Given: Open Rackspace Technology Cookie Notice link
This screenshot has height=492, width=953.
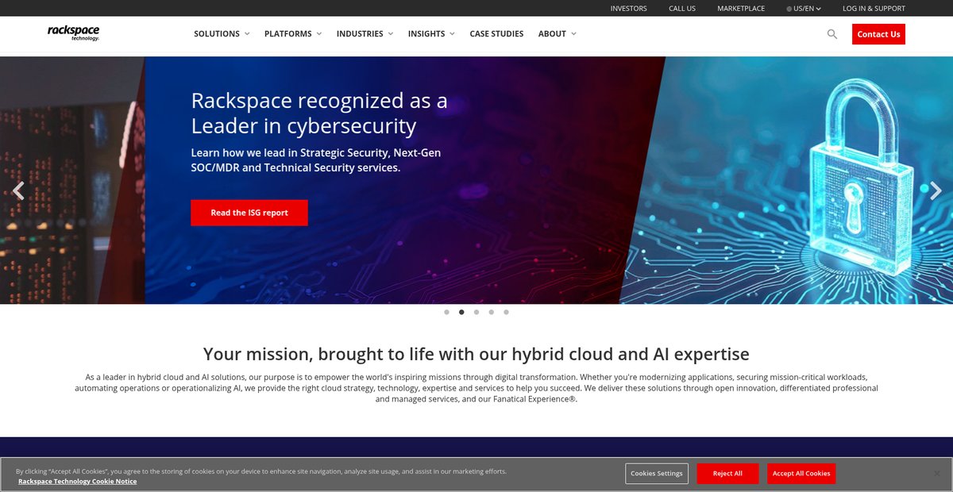Looking at the screenshot, I should point(77,482).
